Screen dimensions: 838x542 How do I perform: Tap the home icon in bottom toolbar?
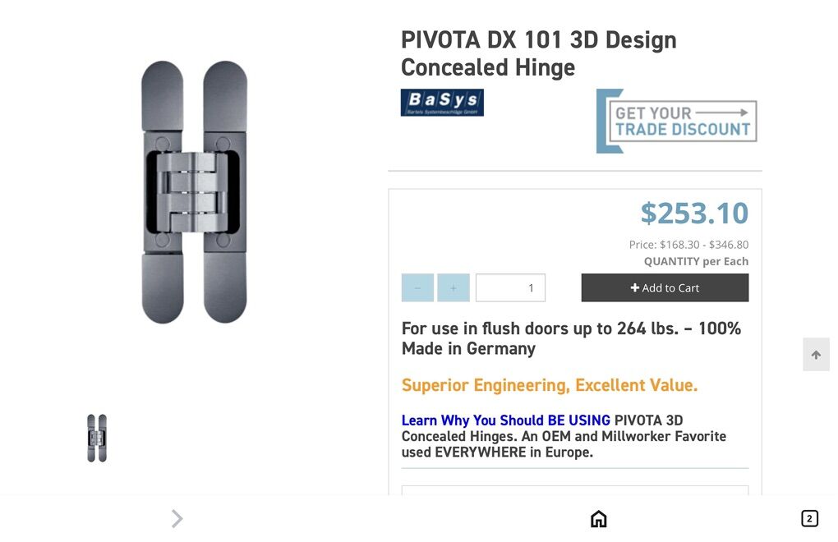tap(597, 518)
